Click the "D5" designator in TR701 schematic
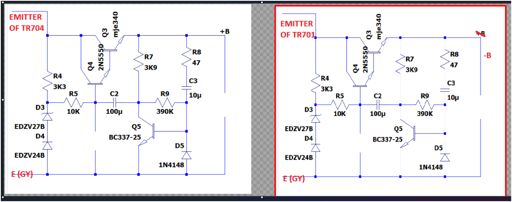This screenshot has width=512, height=202. click(x=438, y=148)
